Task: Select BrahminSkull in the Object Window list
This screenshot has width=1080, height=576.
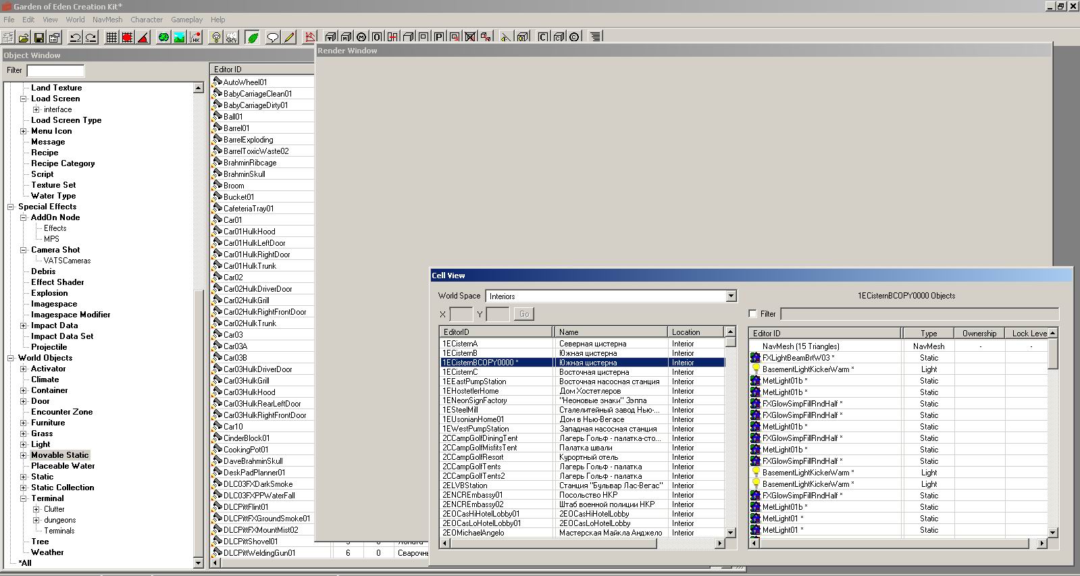Action: 244,174
